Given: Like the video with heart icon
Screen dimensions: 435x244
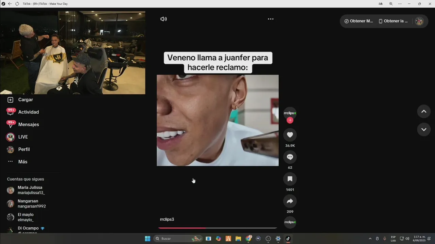Looking at the screenshot, I should click(290, 135).
